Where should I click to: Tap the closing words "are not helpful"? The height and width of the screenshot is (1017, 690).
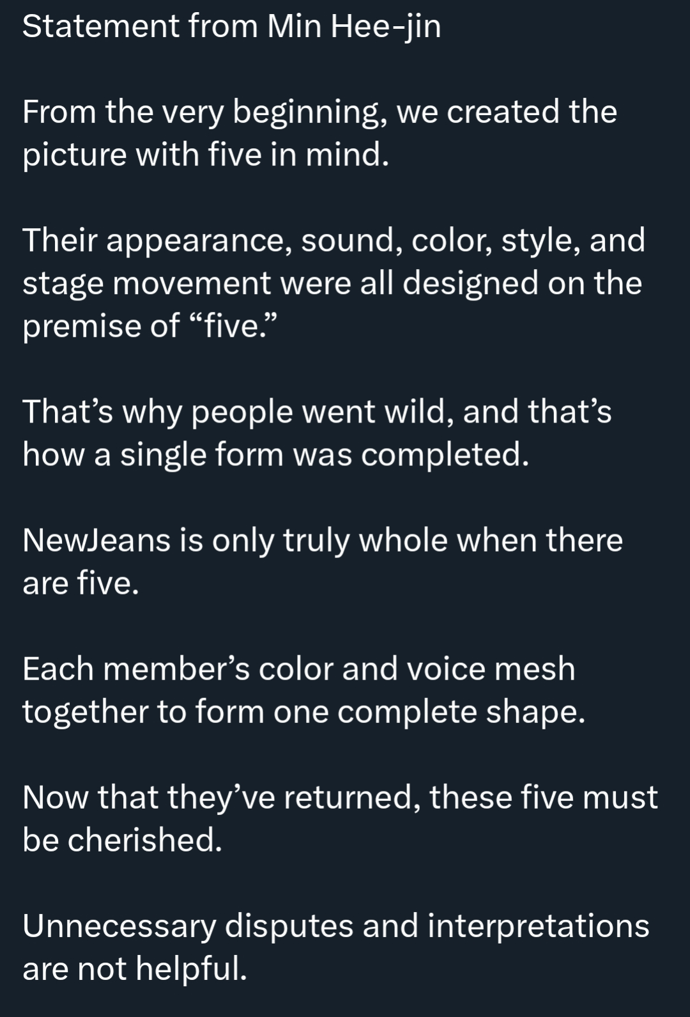coord(134,968)
